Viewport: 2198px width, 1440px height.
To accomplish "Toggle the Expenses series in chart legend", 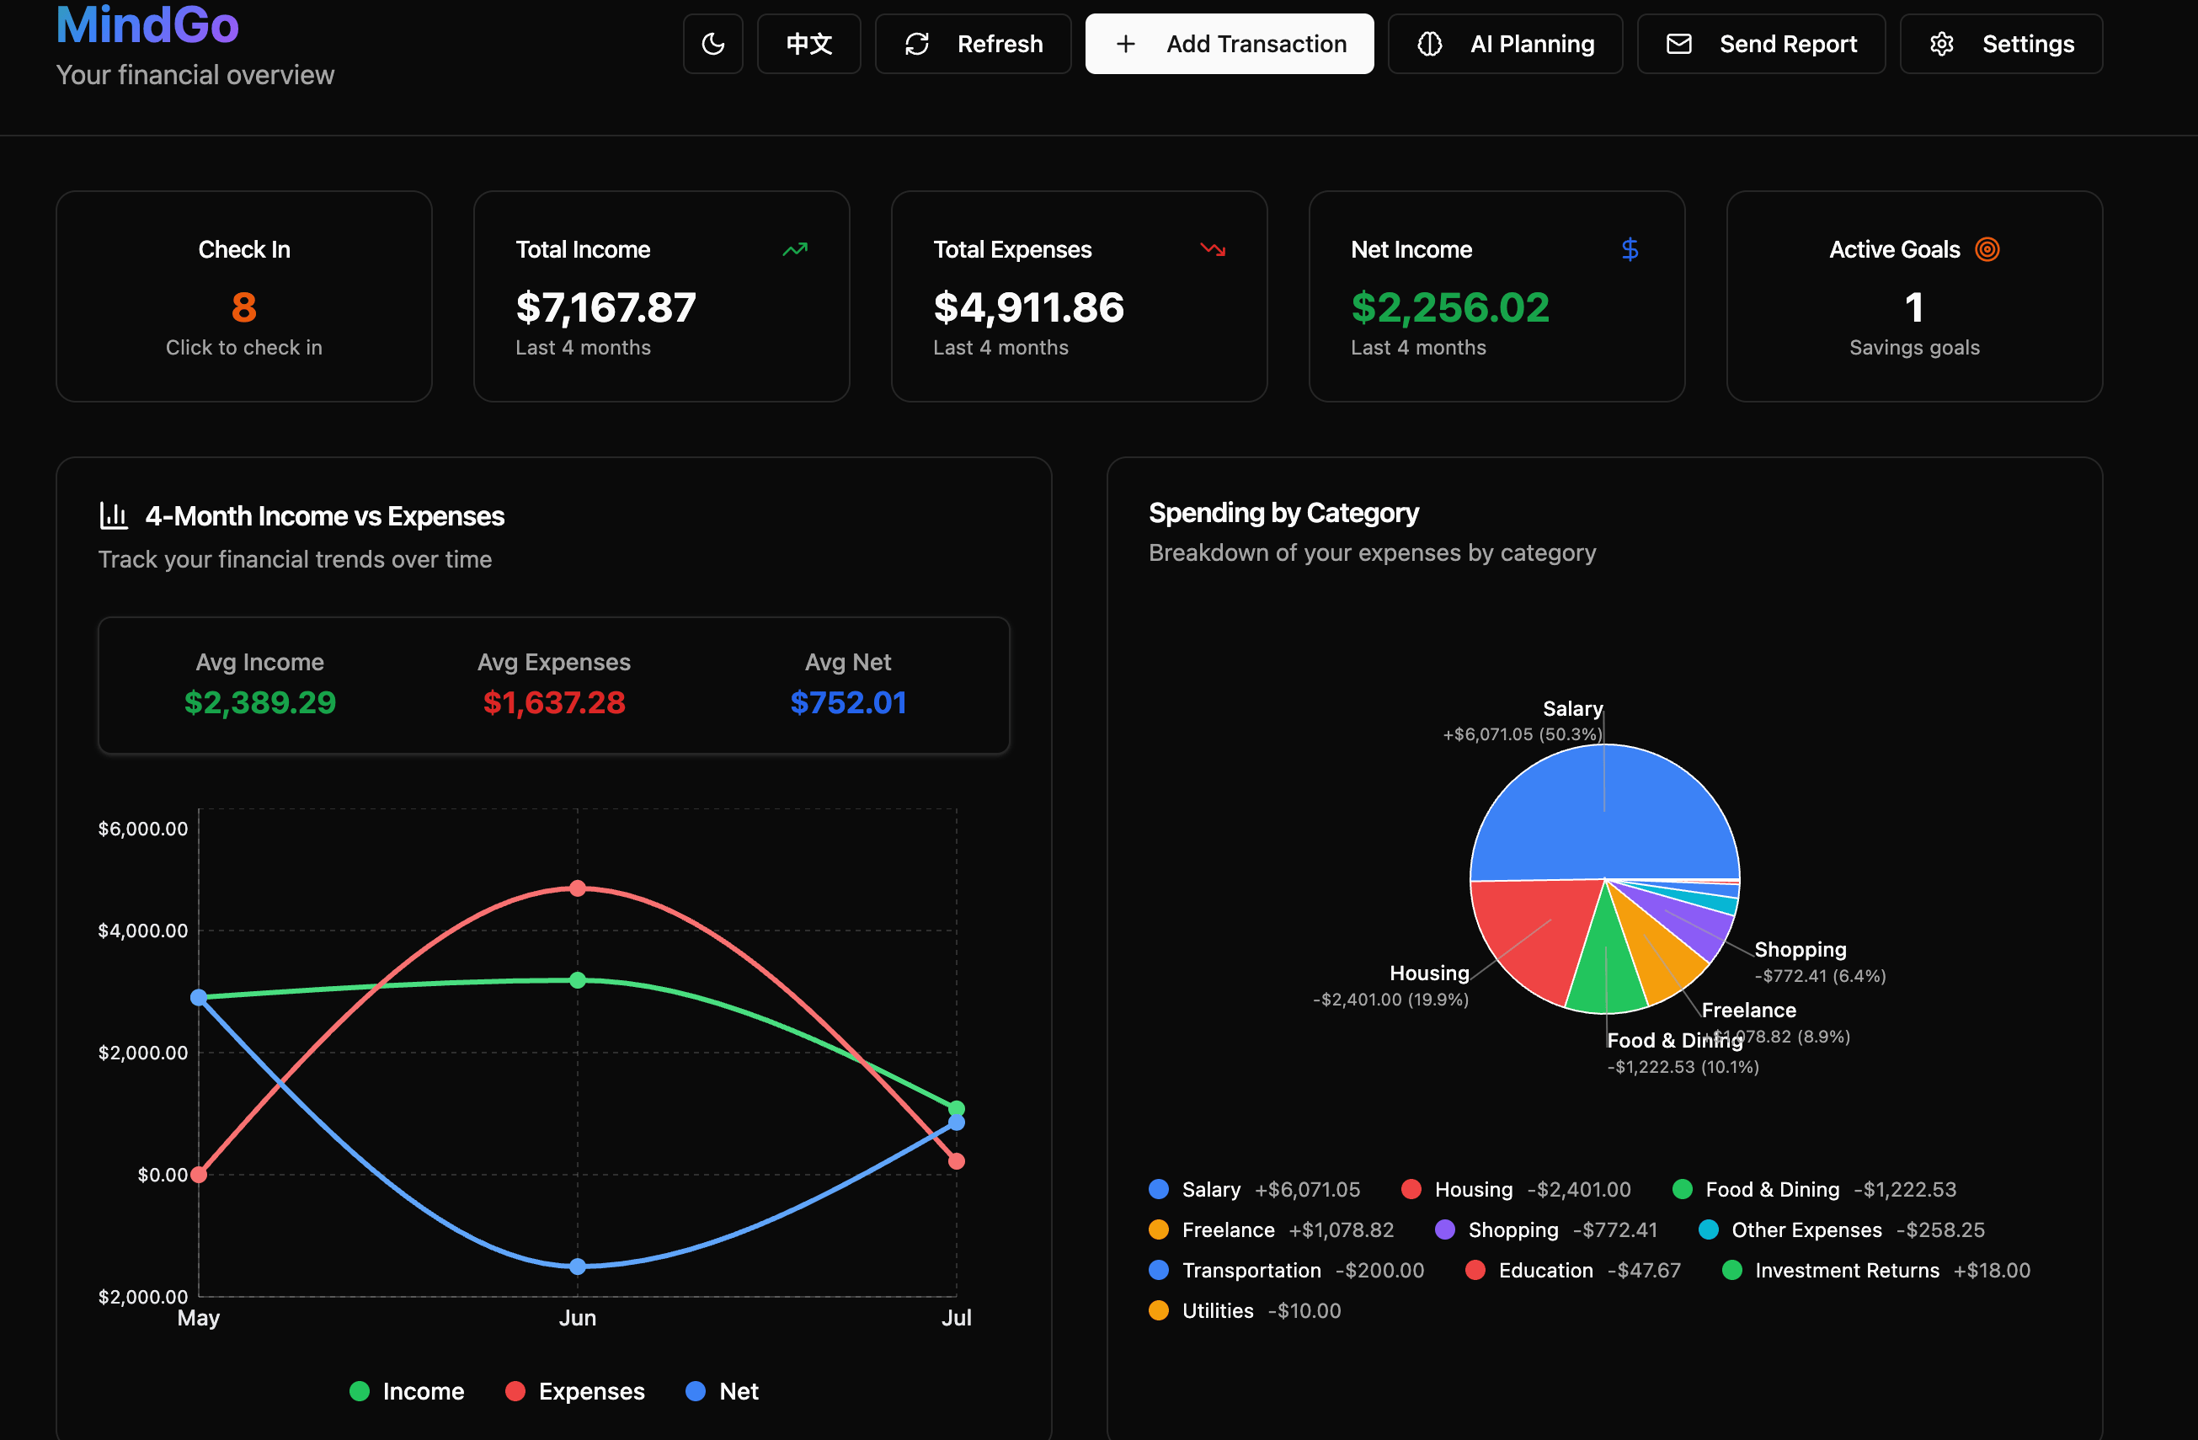I will pyautogui.click(x=574, y=1391).
